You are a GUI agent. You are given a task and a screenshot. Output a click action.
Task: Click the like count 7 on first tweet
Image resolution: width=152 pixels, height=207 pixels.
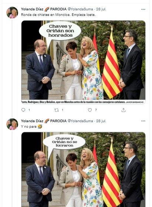tap(96, 110)
